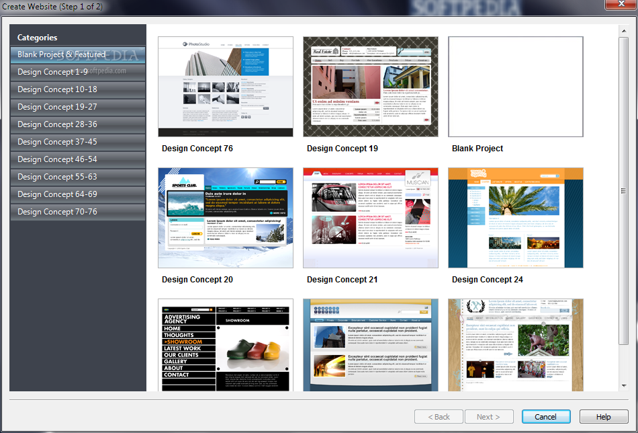Select Blank Project & Featured category
The image size is (638, 433).
pos(78,54)
